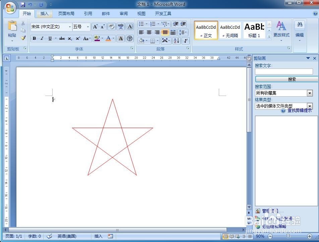Apply character border icon

tap(130, 26)
